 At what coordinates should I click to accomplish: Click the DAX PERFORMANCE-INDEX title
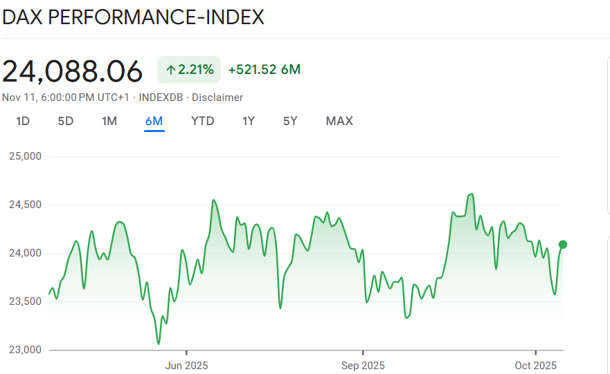tap(133, 17)
